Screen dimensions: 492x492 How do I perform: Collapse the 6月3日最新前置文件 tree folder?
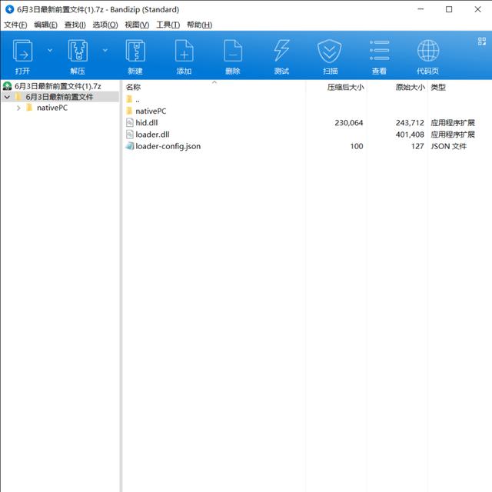click(x=7, y=98)
